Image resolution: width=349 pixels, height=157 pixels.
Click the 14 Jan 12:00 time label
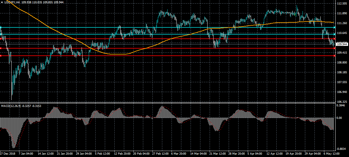click(x=45, y=154)
